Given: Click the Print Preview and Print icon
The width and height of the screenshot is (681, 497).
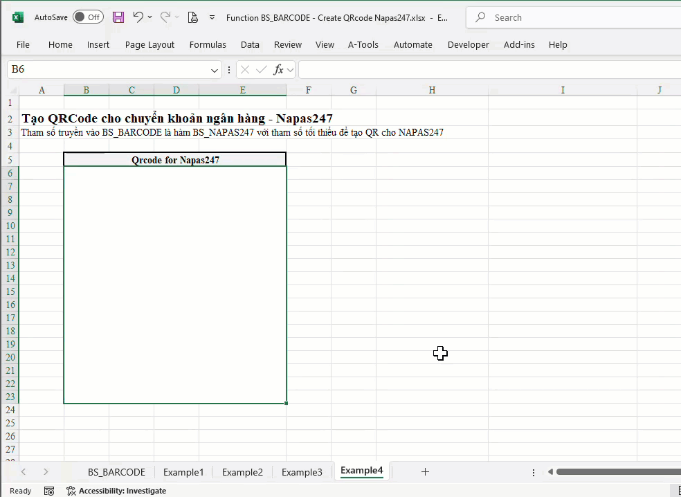Looking at the screenshot, I should (193, 17).
